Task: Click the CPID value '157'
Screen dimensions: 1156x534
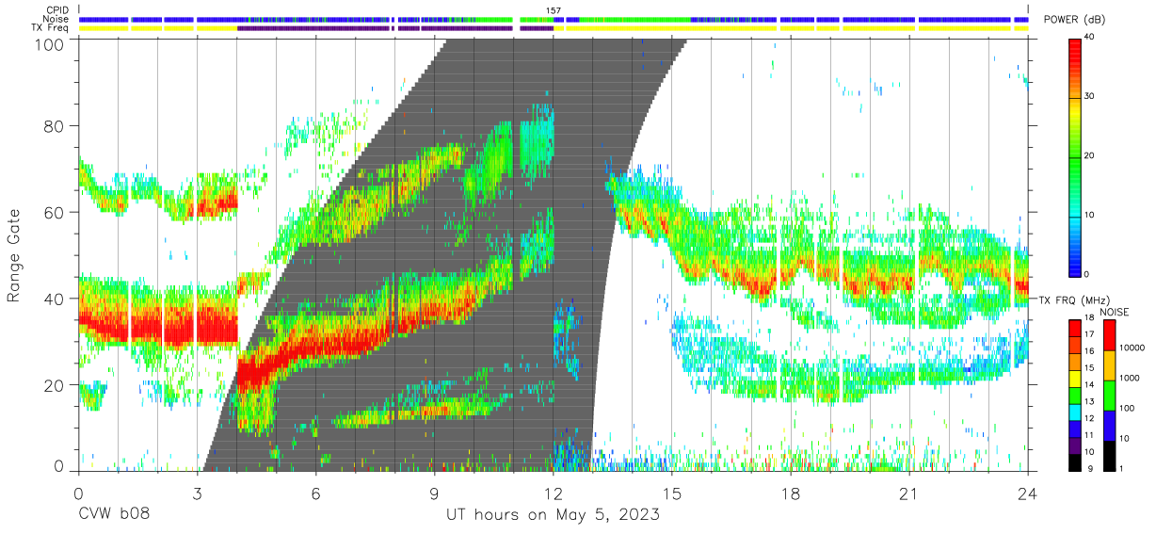Action: tap(554, 10)
